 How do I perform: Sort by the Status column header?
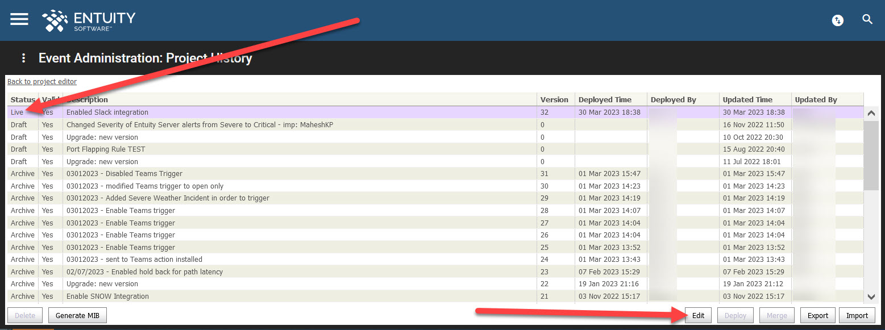point(23,99)
